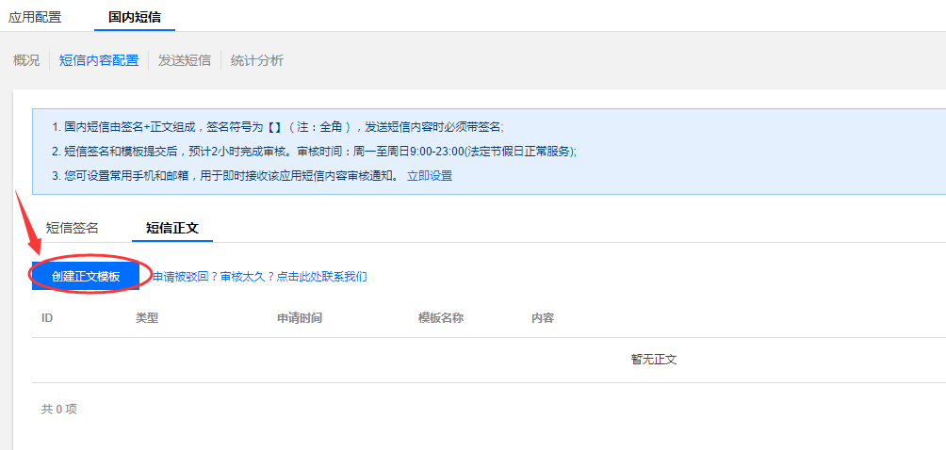Screen dimensions: 946x450
Task: Select the 国内短信 tab
Action: 135,17
